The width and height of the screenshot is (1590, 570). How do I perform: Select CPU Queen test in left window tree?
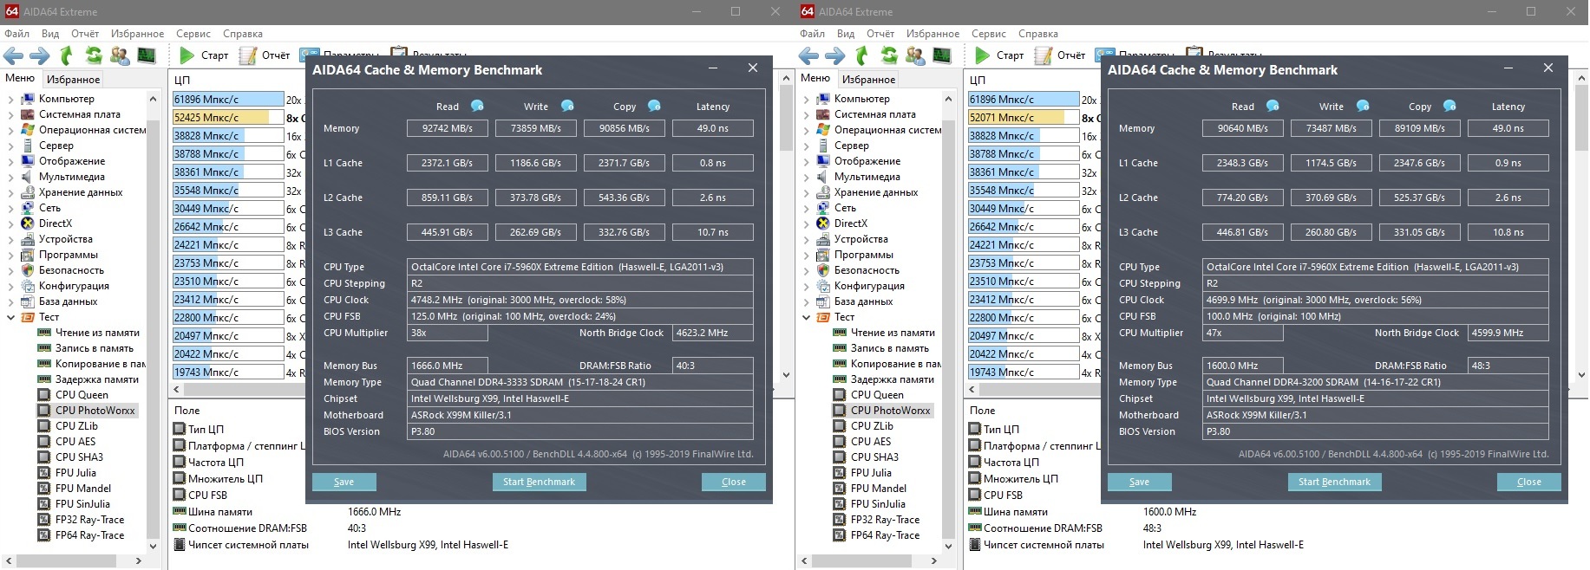(82, 395)
